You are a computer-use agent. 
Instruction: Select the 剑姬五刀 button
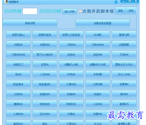tap(18, 65)
